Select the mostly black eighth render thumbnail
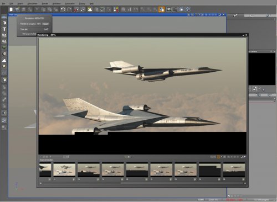This screenshot has width=277, height=202. pyautogui.click(x=210, y=170)
